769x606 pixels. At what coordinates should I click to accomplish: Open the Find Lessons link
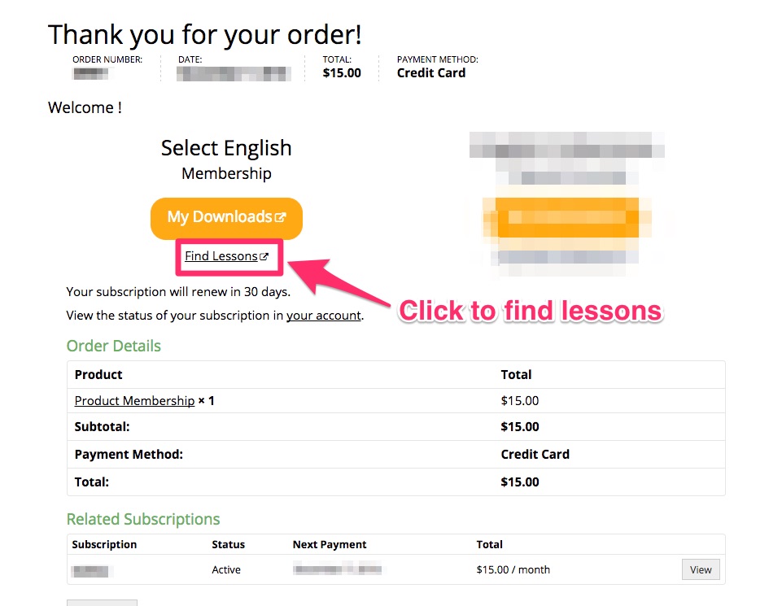click(221, 256)
